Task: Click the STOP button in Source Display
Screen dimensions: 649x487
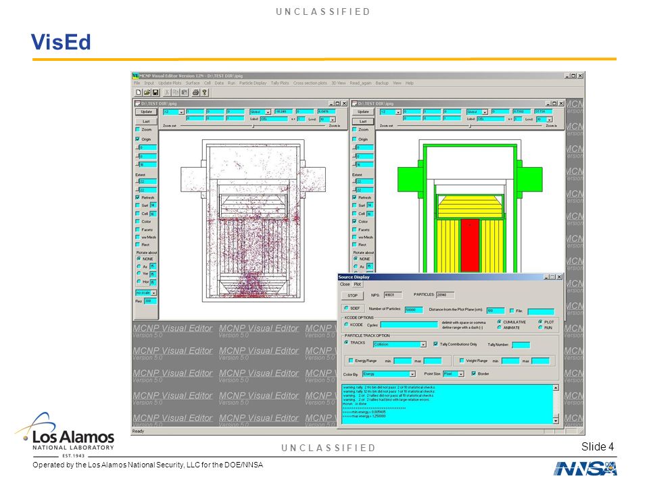Action: 352,296
